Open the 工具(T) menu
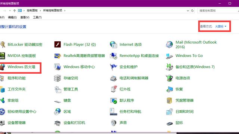The width and height of the screenshot is (239, 134). [37, 17]
